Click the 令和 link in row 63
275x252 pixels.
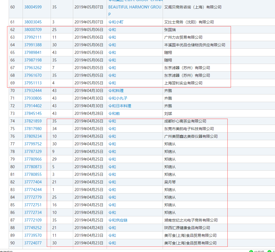click(x=112, y=37)
